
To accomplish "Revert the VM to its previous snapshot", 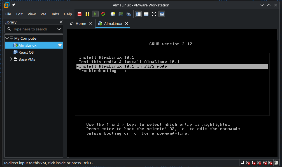I will point(121,14).
